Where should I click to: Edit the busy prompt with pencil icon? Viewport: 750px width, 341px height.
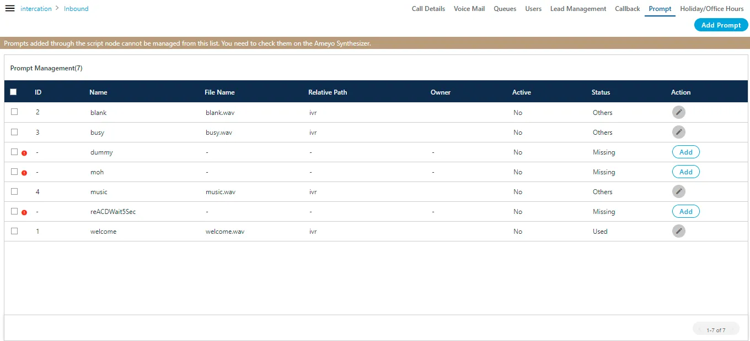tap(679, 132)
